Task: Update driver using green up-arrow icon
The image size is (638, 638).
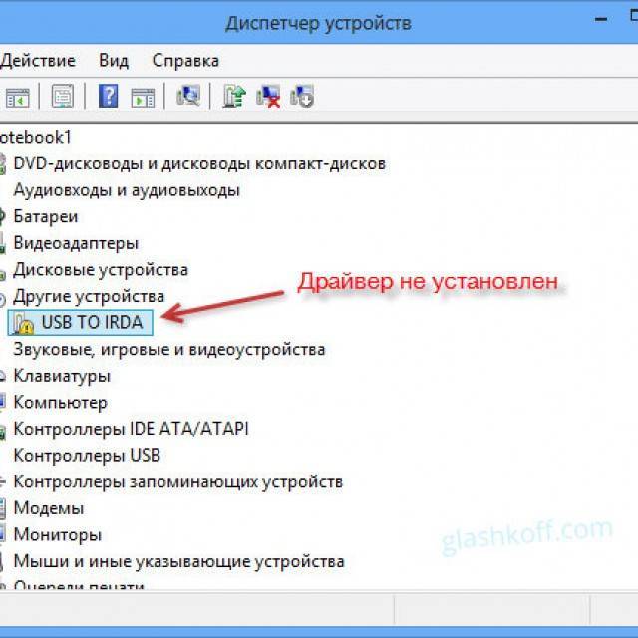Action: (x=234, y=96)
